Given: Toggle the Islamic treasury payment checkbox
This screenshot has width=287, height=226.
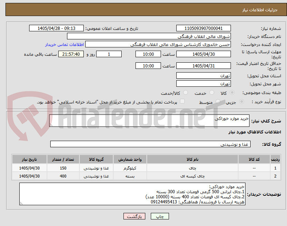Looking at the screenshot, I should pyautogui.click(x=182, y=101).
